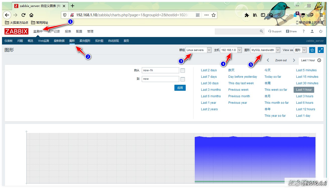Open Zabbix help question mark
Screen dimensions: 329x188
click(x=304, y=31)
